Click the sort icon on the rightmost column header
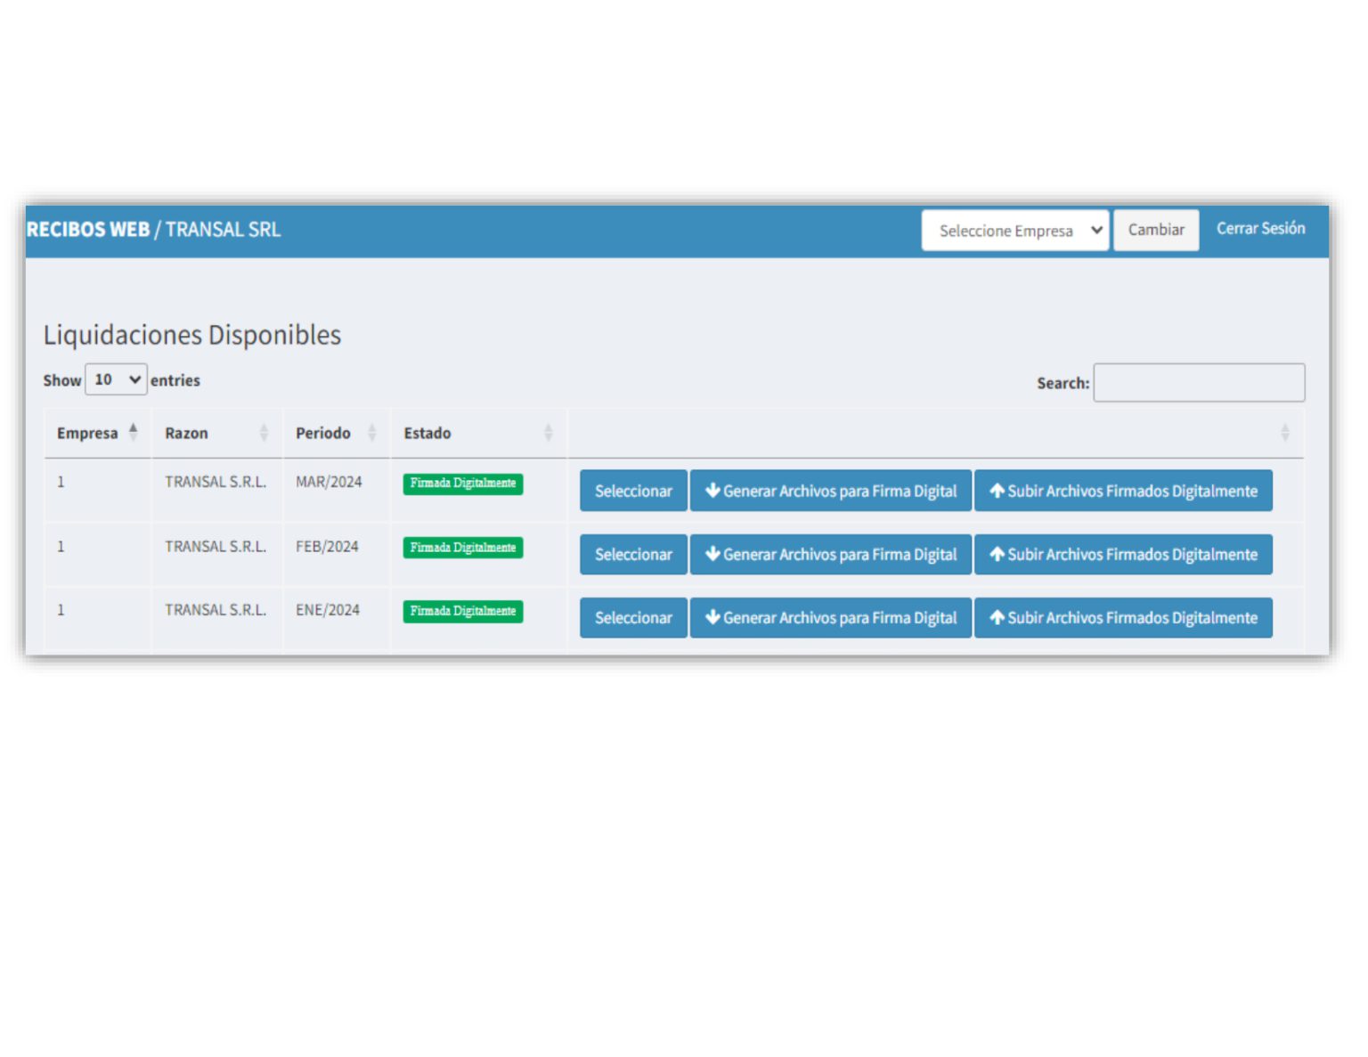The image size is (1368, 1057). pyautogui.click(x=1285, y=433)
